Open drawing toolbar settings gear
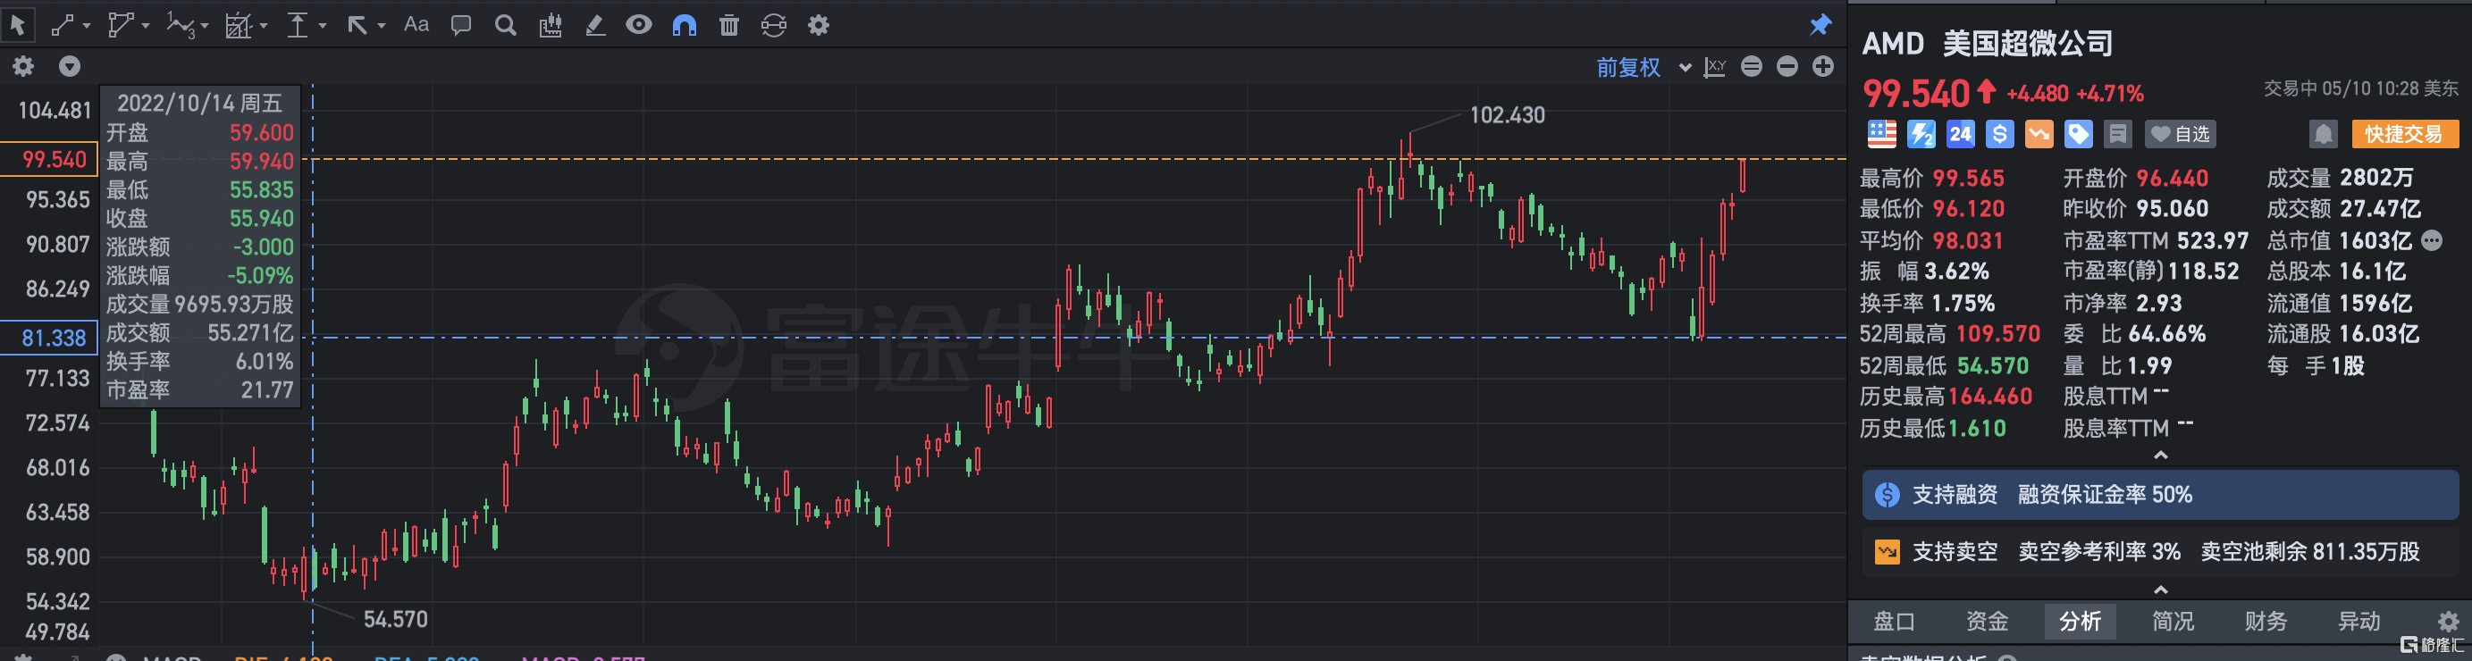 click(x=819, y=26)
